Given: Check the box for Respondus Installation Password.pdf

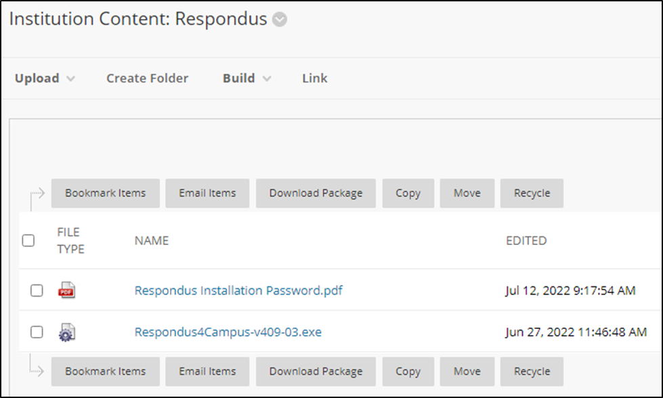Looking at the screenshot, I should coord(37,290).
